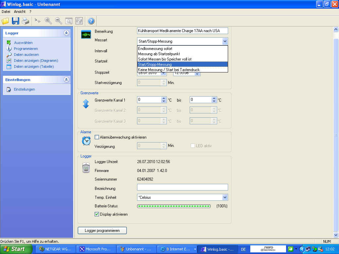Image resolution: width=339 pixels, height=254 pixels.
Task: Increase Kanal 1 lower limit spinner
Action: point(164,98)
